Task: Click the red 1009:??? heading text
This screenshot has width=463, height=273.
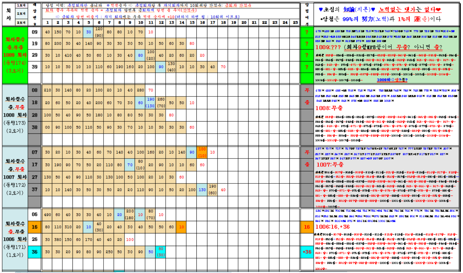Action: coord(328,47)
